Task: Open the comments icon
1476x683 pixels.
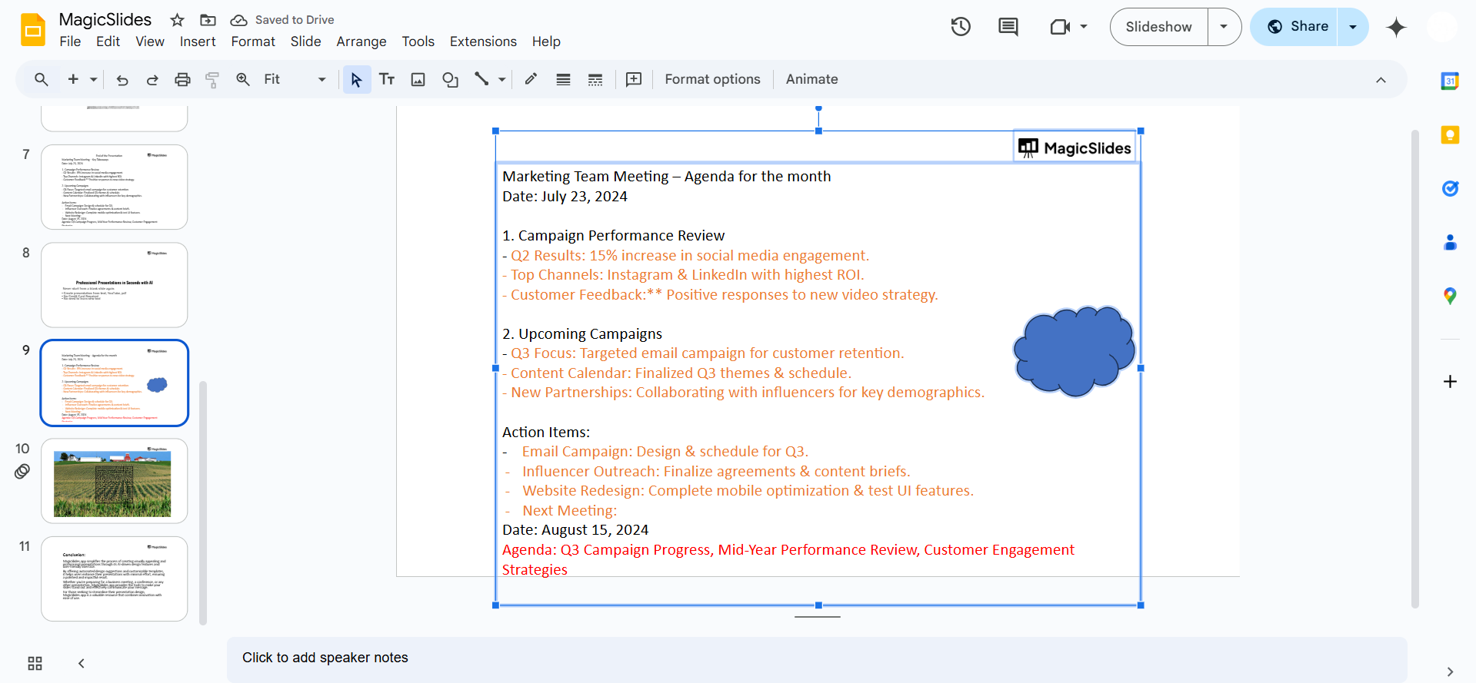Action: click(x=1008, y=27)
